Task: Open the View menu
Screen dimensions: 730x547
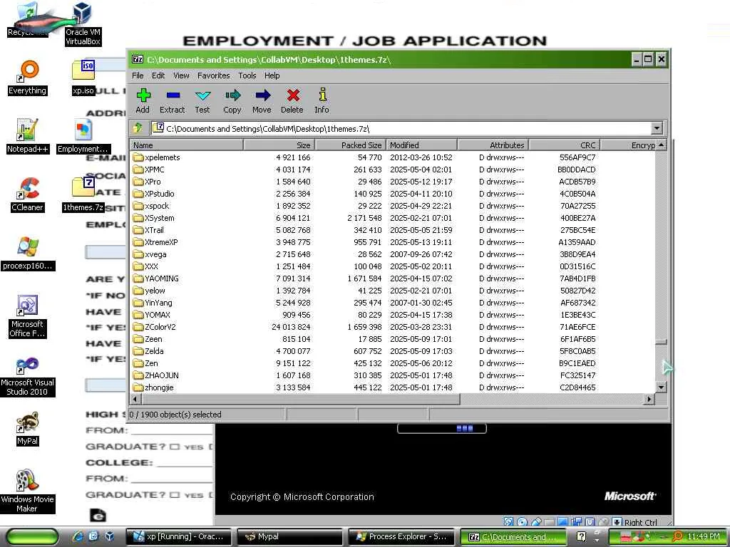Action: (181, 75)
